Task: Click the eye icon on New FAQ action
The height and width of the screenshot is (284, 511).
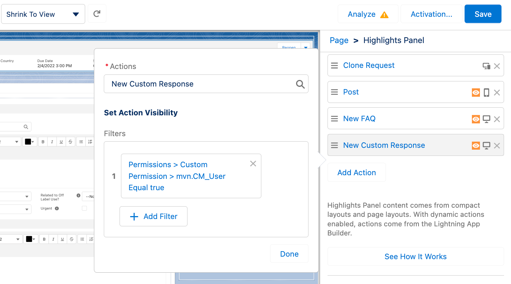Action: 476,119
